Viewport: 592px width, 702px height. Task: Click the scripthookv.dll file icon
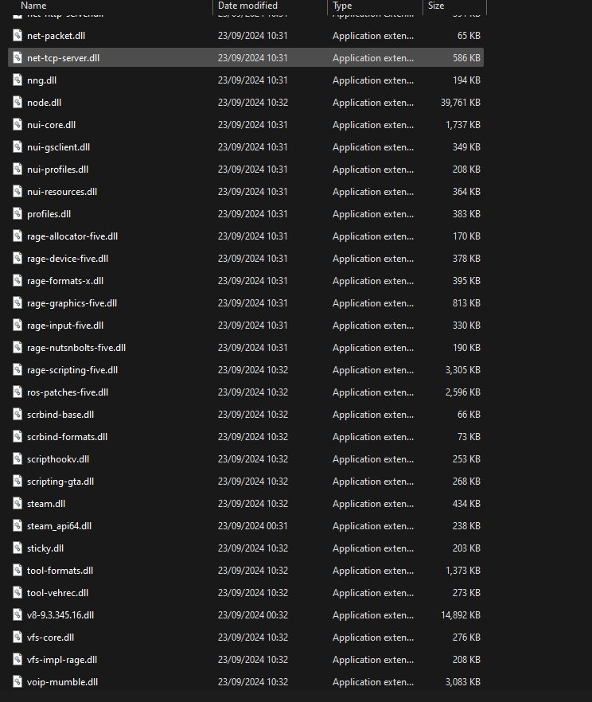click(x=18, y=459)
